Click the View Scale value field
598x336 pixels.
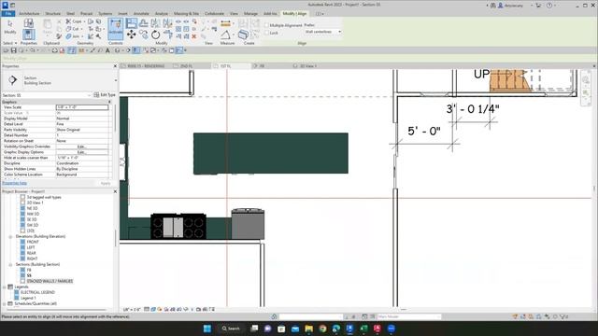(82, 107)
